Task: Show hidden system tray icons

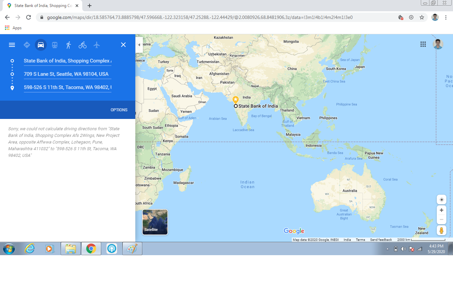Action: pyautogui.click(x=387, y=249)
